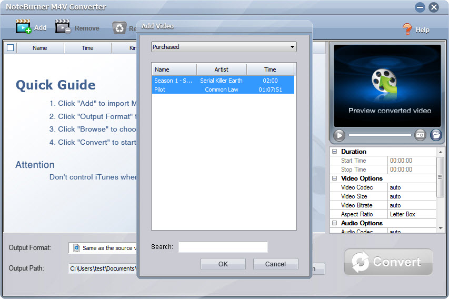Click the options panel scroll-down arrow
The width and height of the screenshot is (449, 299).
point(441,228)
